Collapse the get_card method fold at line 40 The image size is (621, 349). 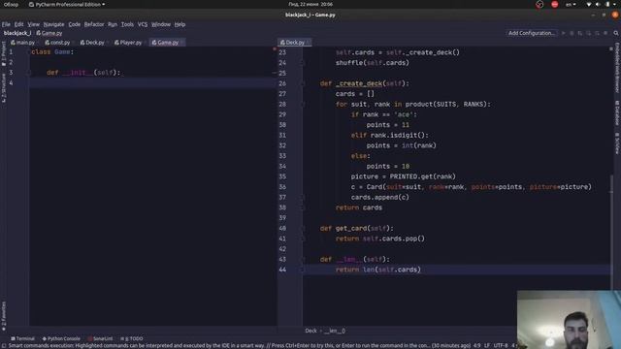pos(303,229)
